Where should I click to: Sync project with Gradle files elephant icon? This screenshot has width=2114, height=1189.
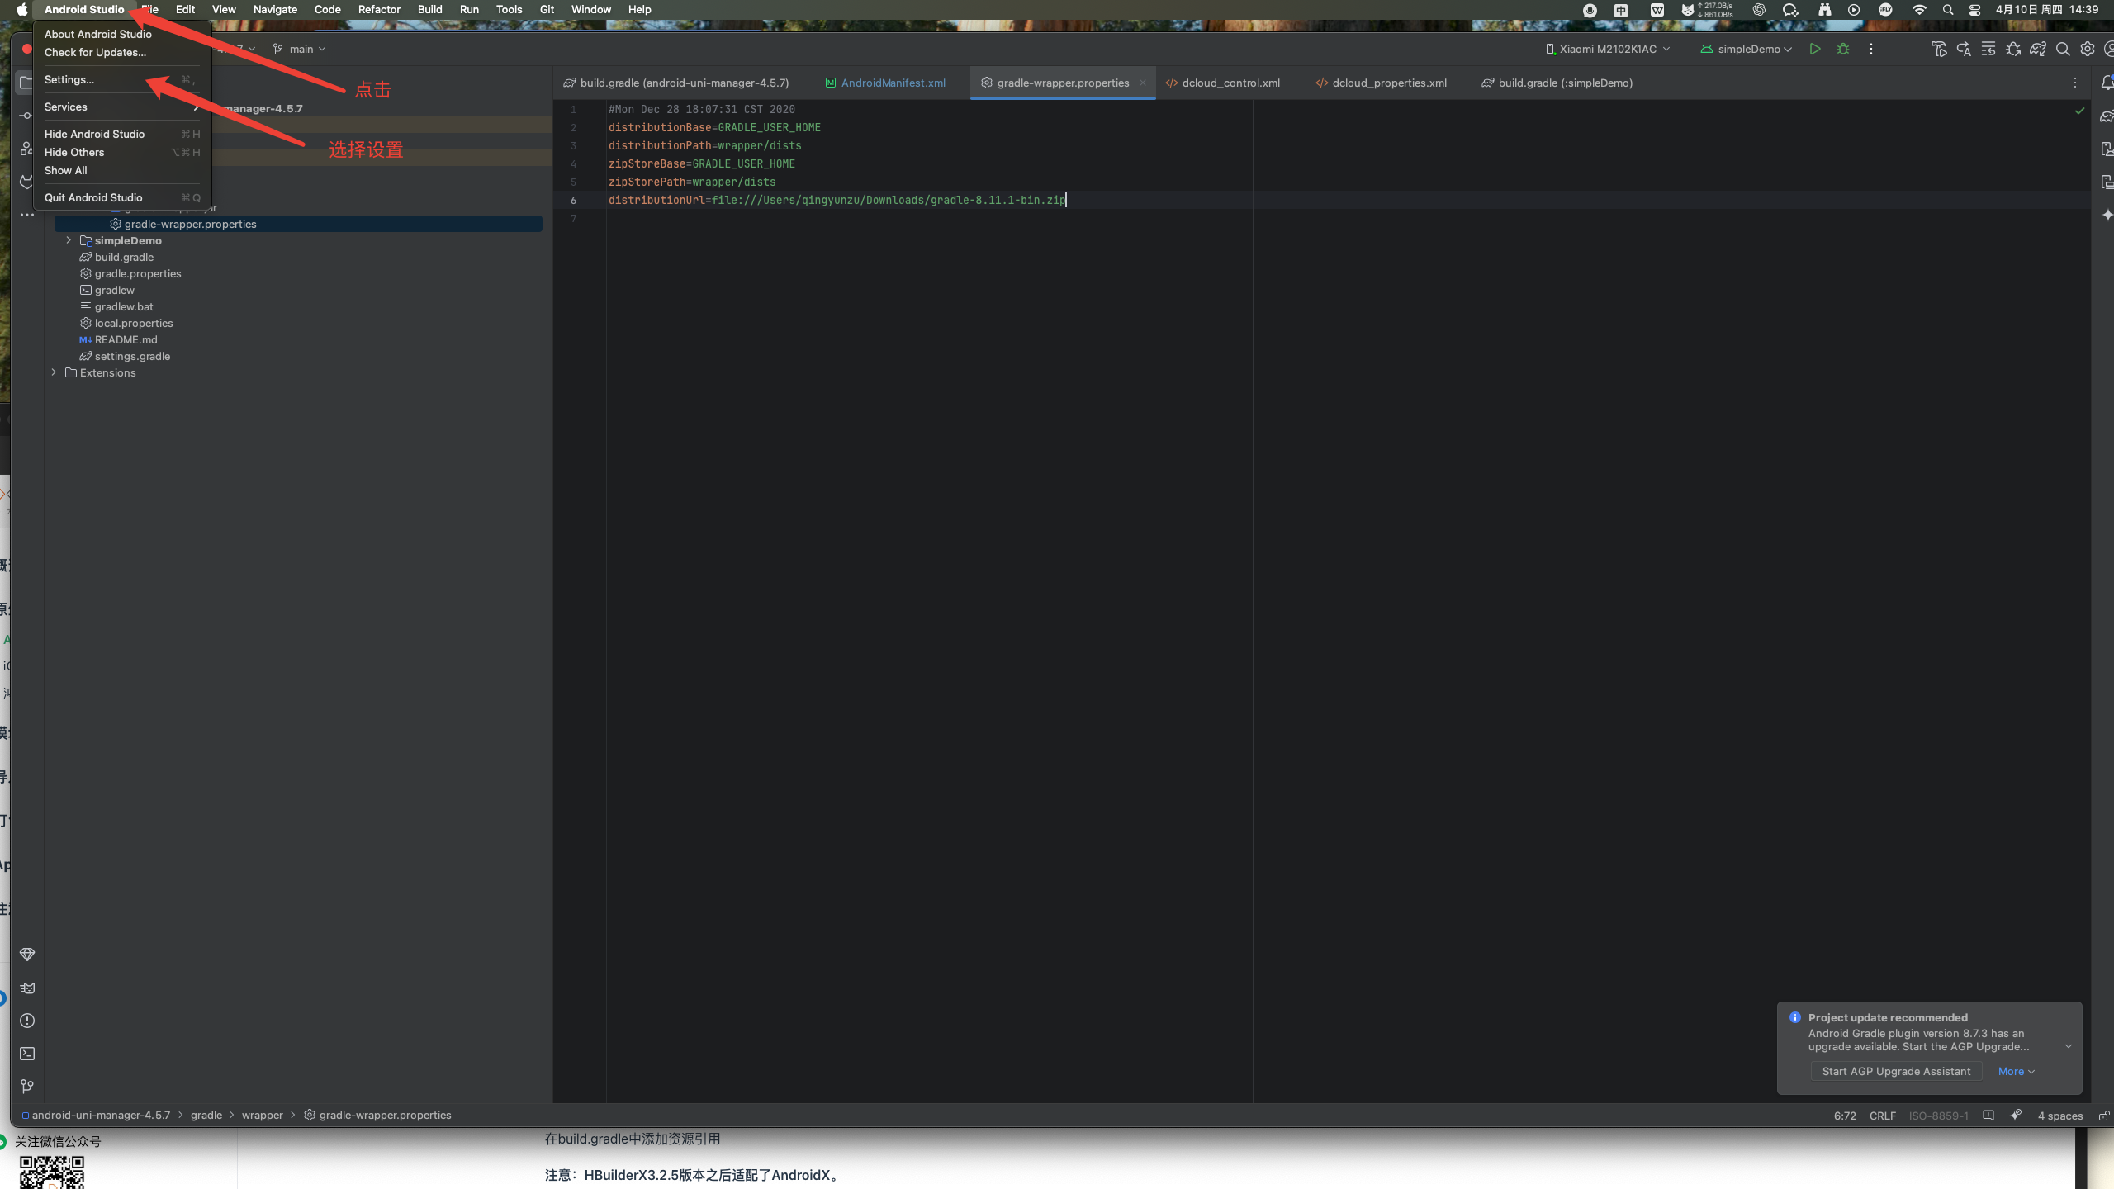coord(2037,49)
